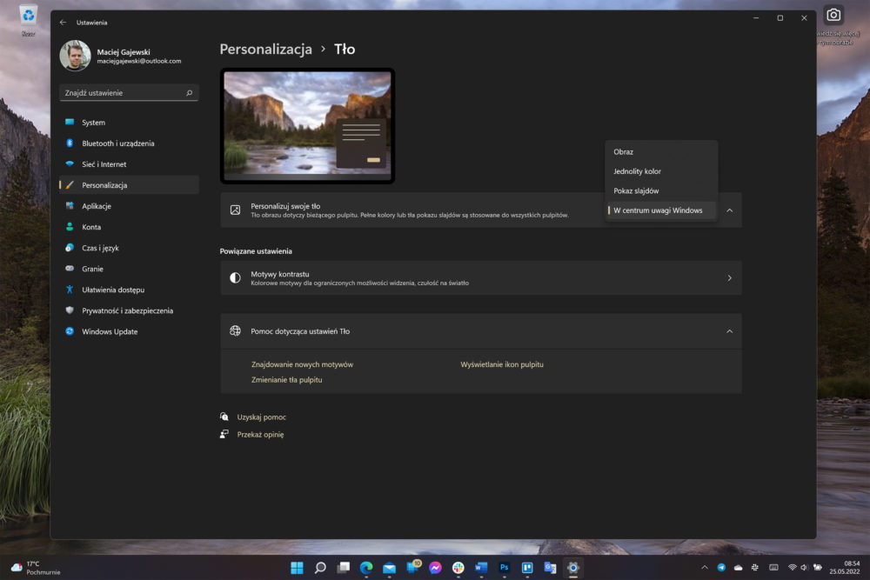Open Word from taskbar
Image resolution: width=870 pixels, height=580 pixels.
(x=481, y=567)
